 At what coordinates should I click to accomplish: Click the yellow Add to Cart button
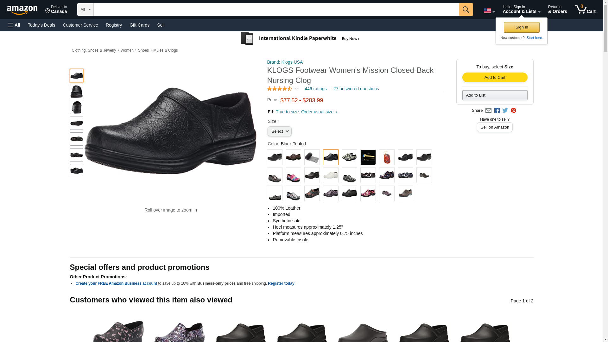click(495, 78)
